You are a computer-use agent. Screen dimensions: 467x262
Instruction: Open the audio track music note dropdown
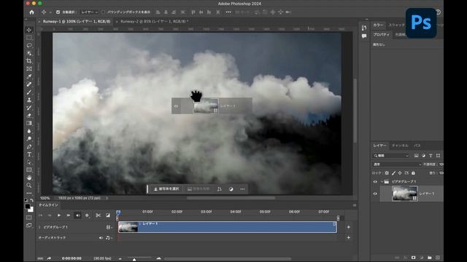[x=109, y=238]
